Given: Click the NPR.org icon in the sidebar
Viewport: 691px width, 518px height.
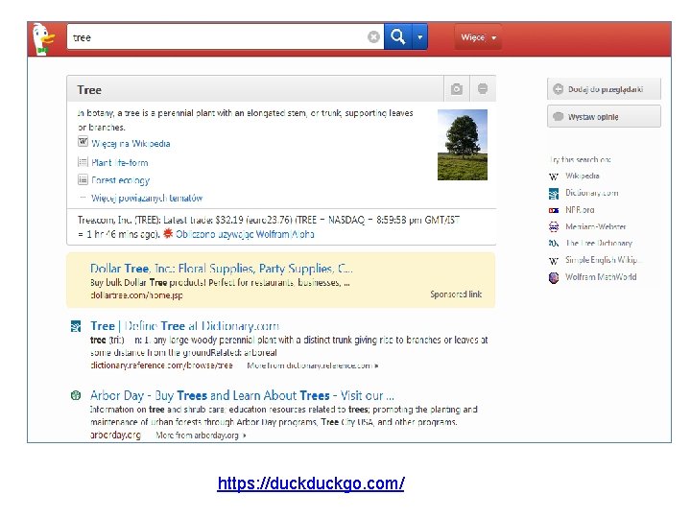Looking at the screenshot, I should [554, 210].
